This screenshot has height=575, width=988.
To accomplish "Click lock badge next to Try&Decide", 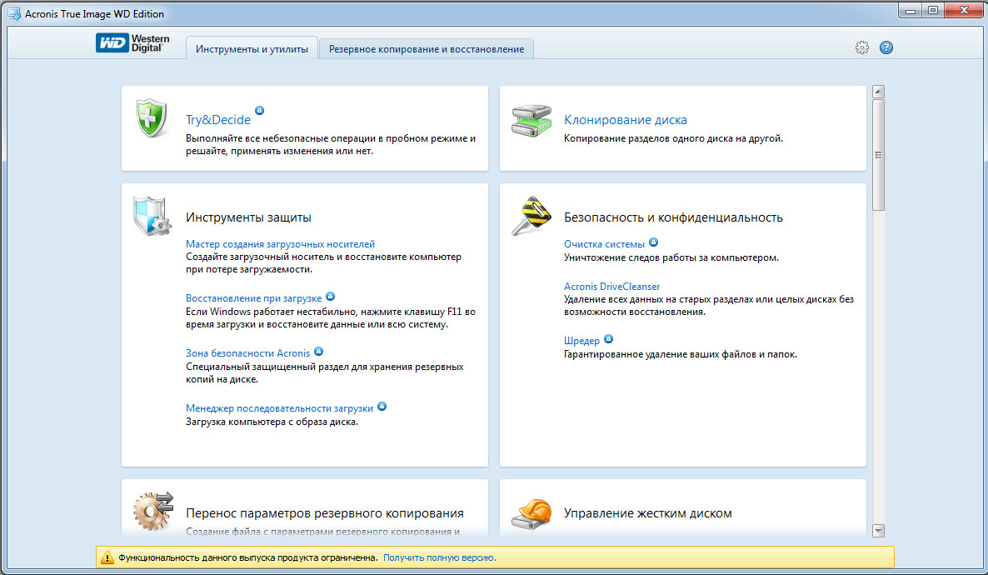I will coord(259,110).
